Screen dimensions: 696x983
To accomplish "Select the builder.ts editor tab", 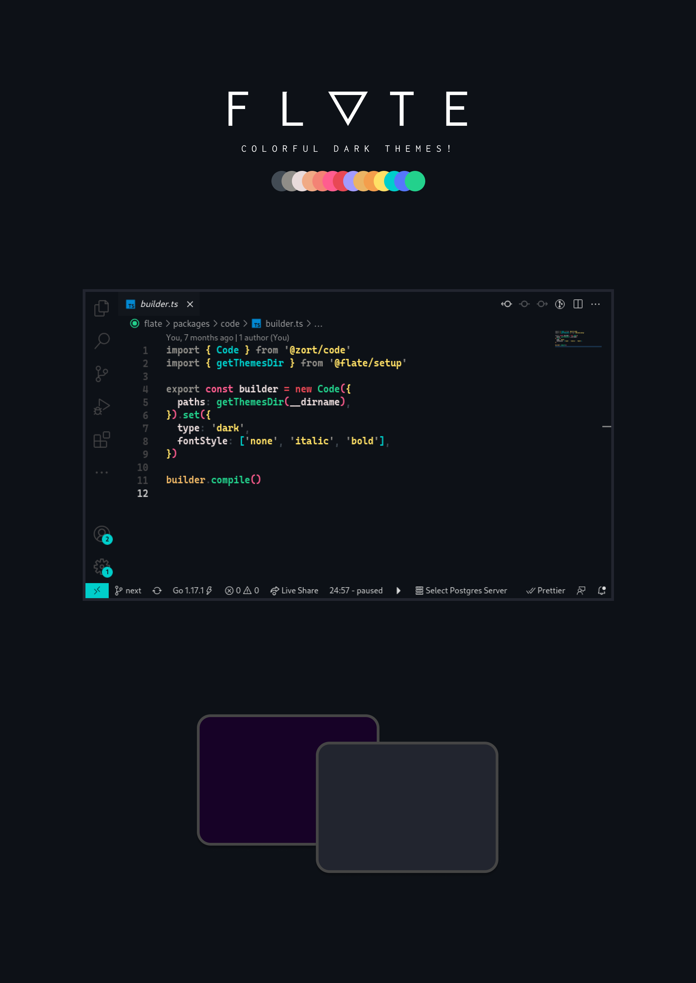I will tap(159, 304).
